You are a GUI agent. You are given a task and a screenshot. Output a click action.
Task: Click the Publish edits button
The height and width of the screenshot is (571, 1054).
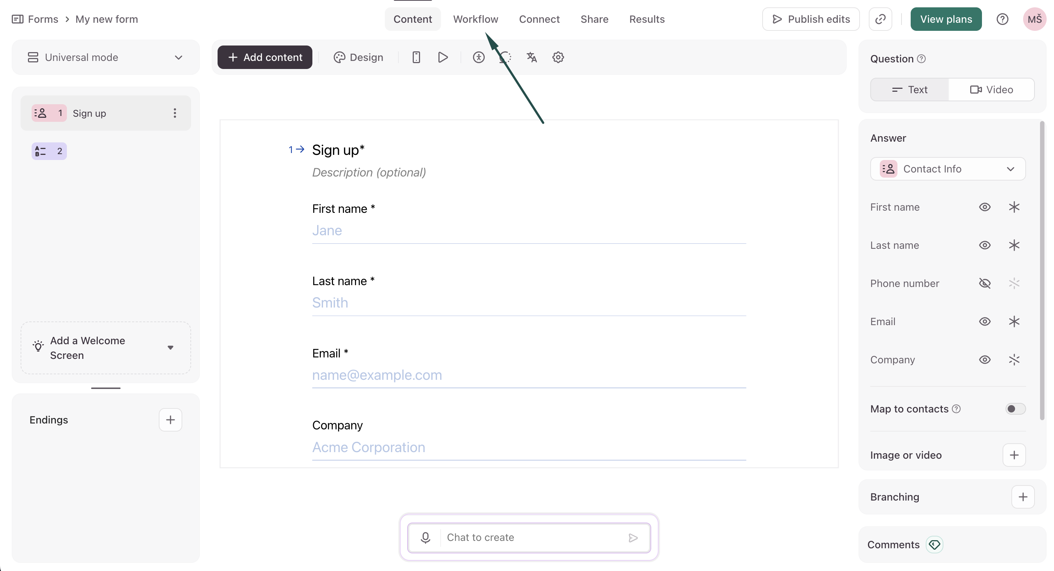811,19
